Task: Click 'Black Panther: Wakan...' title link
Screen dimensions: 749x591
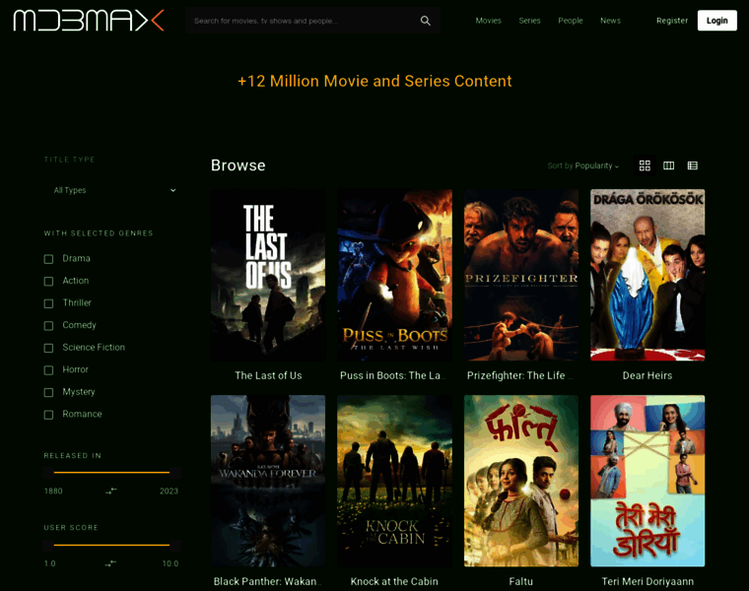Action: click(x=267, y=581)
